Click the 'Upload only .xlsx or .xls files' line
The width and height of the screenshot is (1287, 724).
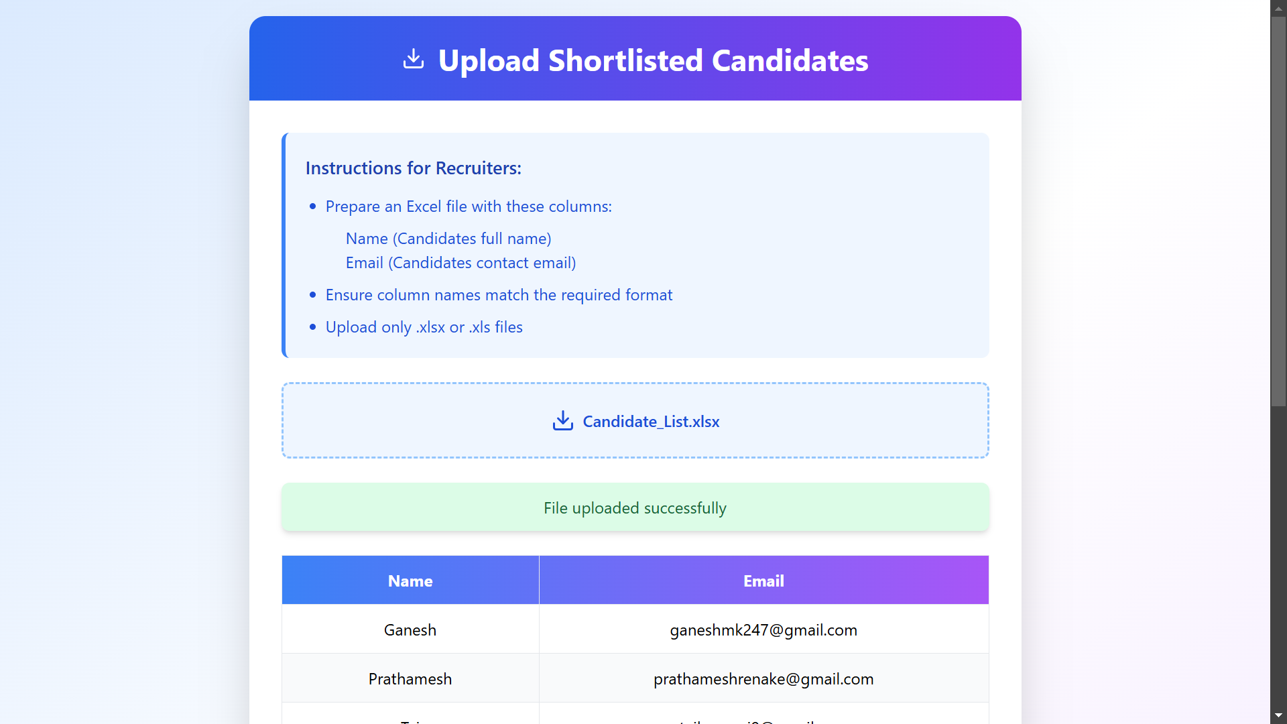(x=424, y=327)
